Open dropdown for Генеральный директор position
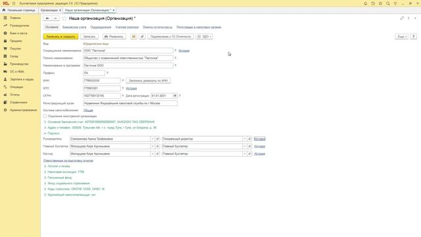Viewport: 421px width, 237px height. pos(245,139)
